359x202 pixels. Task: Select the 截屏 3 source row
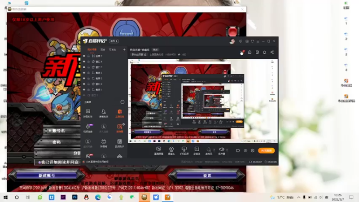click(104, 73)
